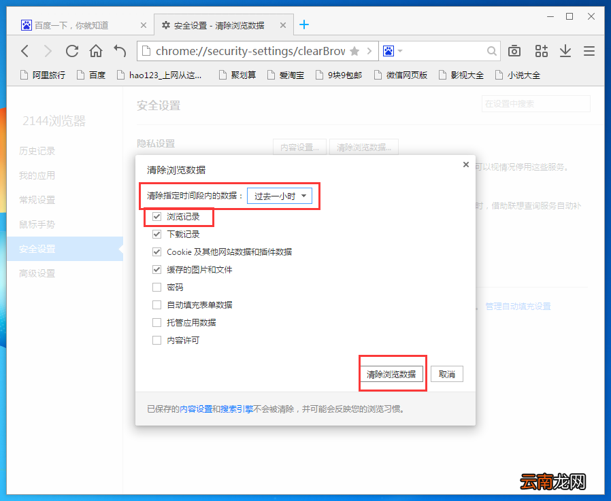611x501 pixels.
Task: Toggle the Cookie 及其他网站数据 checkbox
Action: coord(156,252)
